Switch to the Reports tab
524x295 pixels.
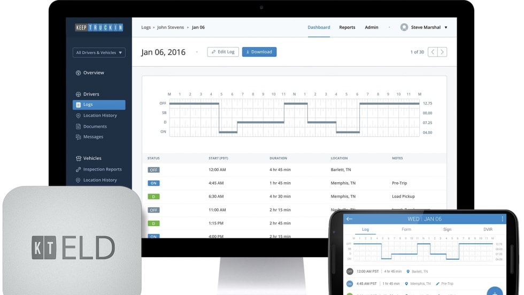tap(347, 27)
